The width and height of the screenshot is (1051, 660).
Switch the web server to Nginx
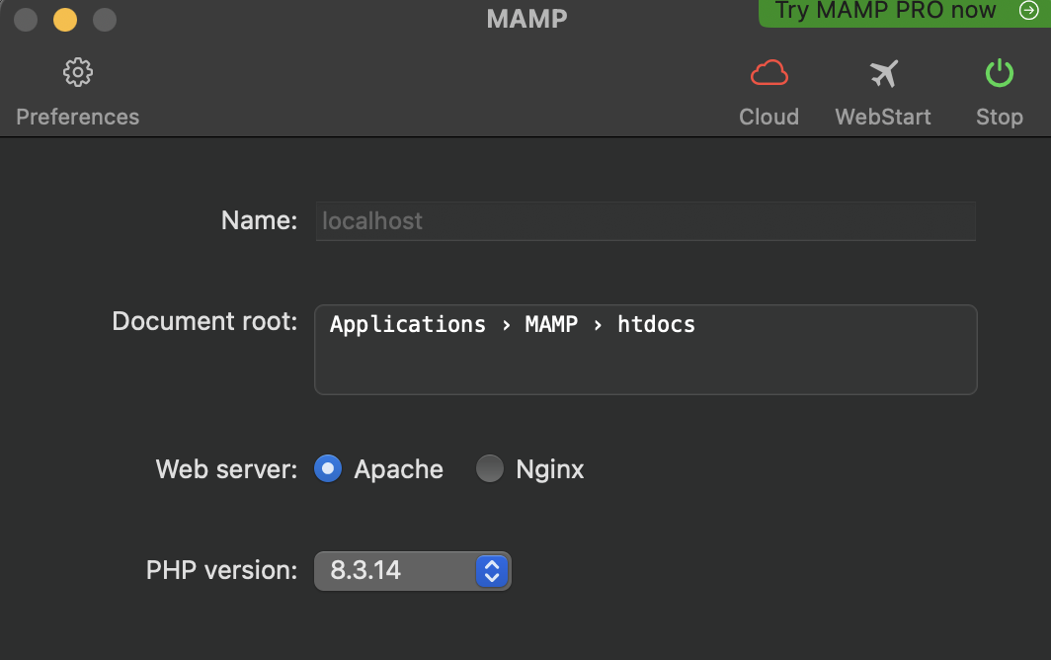point(490,468)
